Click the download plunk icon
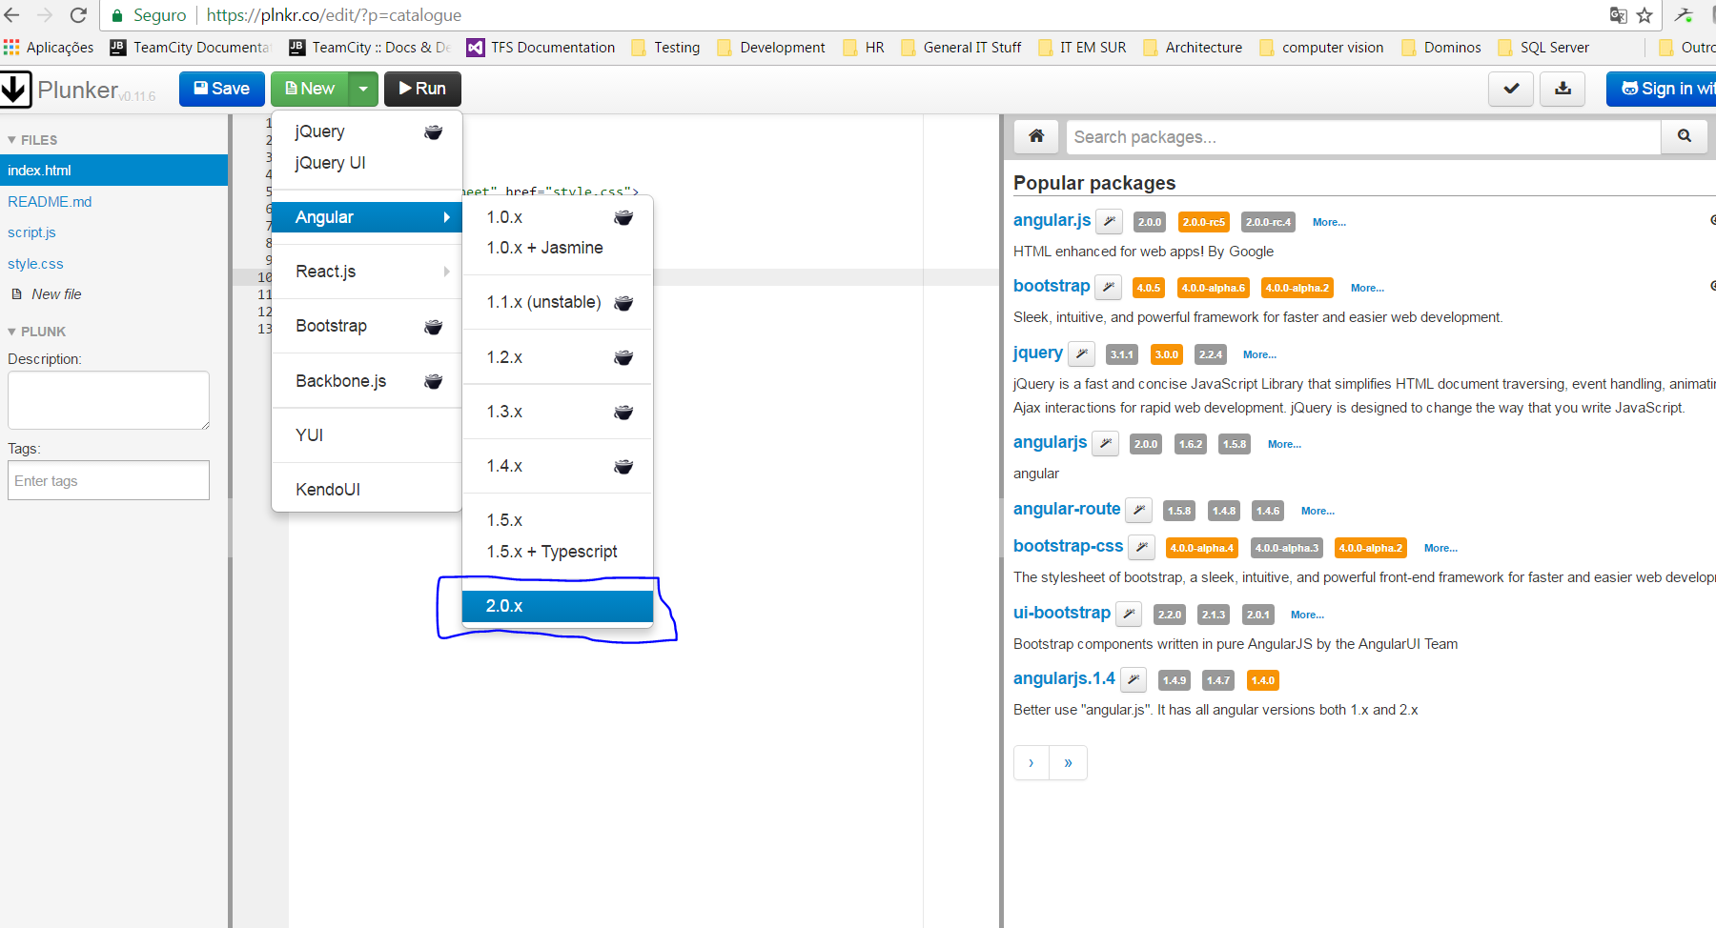1716x928 pixels. tap(1563, 89)
